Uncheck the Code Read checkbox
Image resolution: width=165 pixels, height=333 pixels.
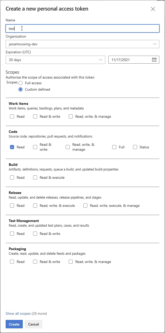12,147
